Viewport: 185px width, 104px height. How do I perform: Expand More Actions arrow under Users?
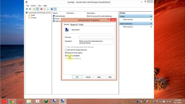[x=151, y=19]
